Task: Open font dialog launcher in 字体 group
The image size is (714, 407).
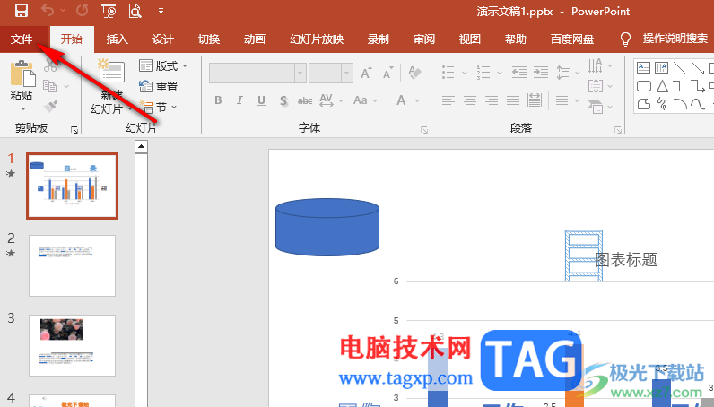Action: click(x=424, y=130)
